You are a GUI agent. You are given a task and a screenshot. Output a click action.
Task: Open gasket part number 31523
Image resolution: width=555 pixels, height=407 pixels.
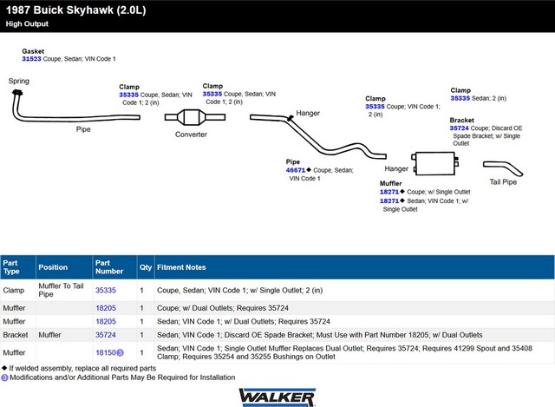[31, 59]
